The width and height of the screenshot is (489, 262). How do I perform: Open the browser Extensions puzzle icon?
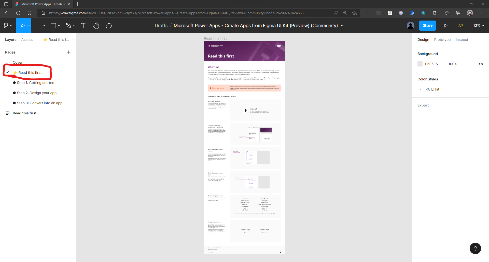435,13
